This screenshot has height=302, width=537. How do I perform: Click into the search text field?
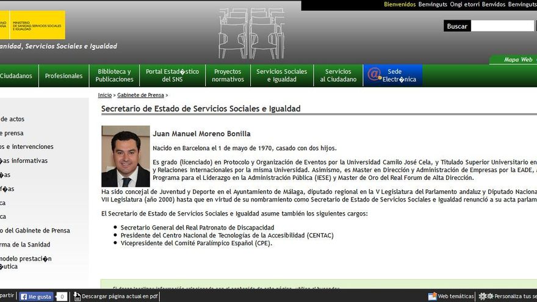[502, 26]
